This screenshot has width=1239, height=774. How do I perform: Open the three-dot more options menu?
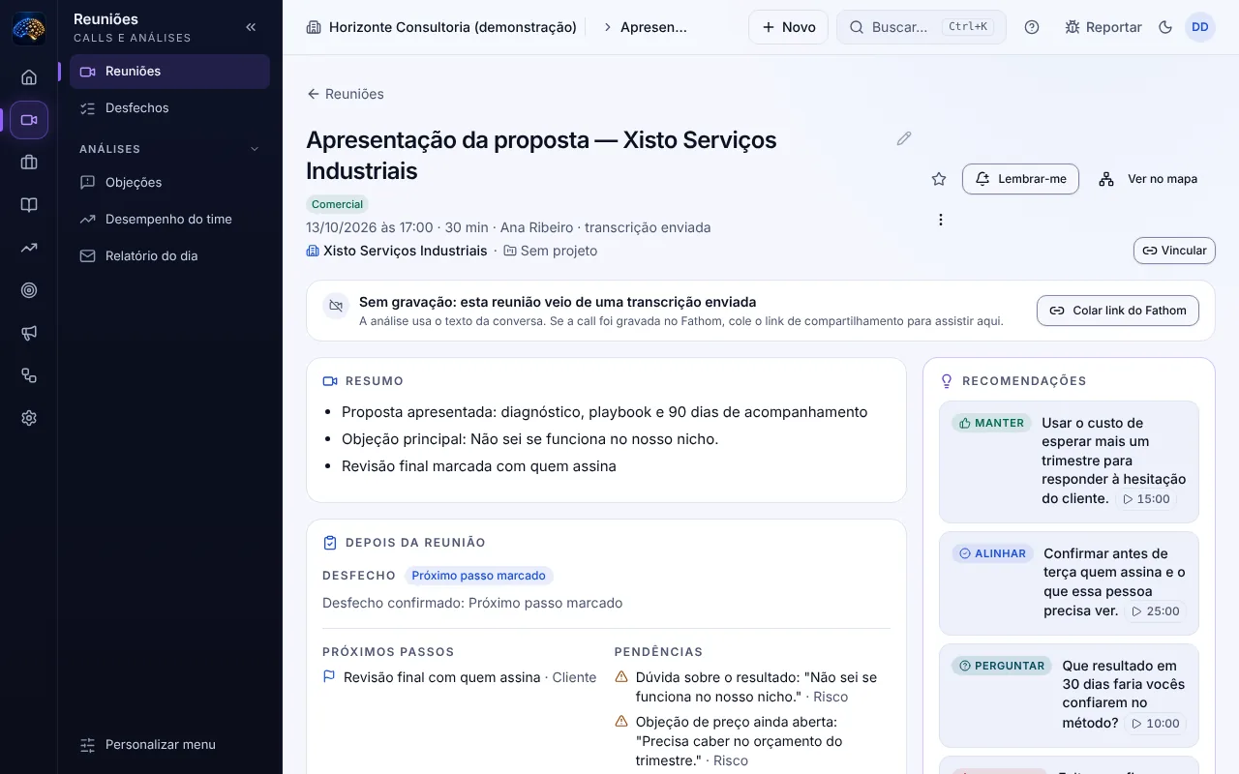click(941, 220)
